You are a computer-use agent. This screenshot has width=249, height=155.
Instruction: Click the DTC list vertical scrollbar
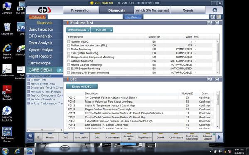[217, 99]
